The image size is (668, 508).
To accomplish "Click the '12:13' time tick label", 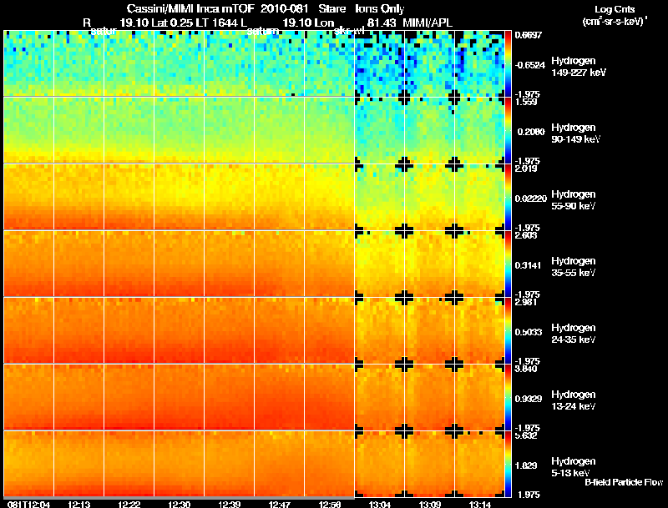I will click(78, 504).
